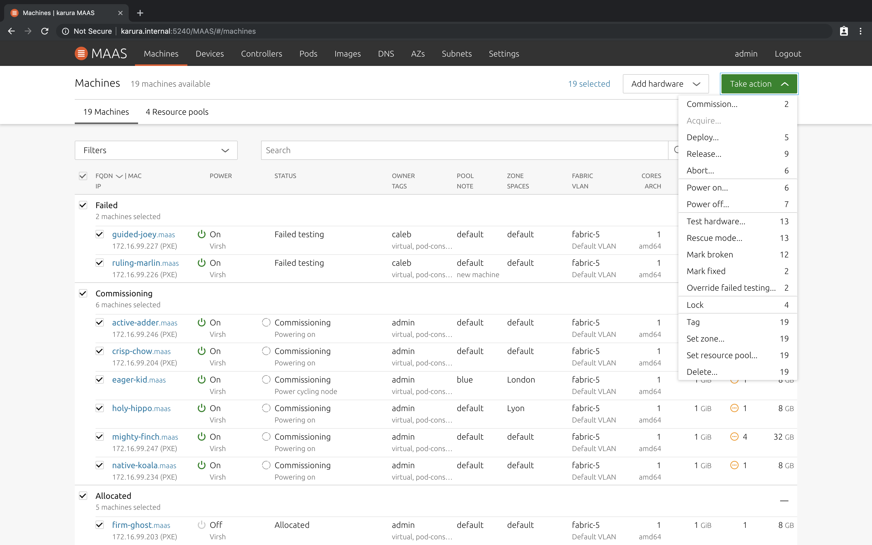872x545 pixels.
Task: Expand the Filters dropdown
Action: tap(156, 150)
